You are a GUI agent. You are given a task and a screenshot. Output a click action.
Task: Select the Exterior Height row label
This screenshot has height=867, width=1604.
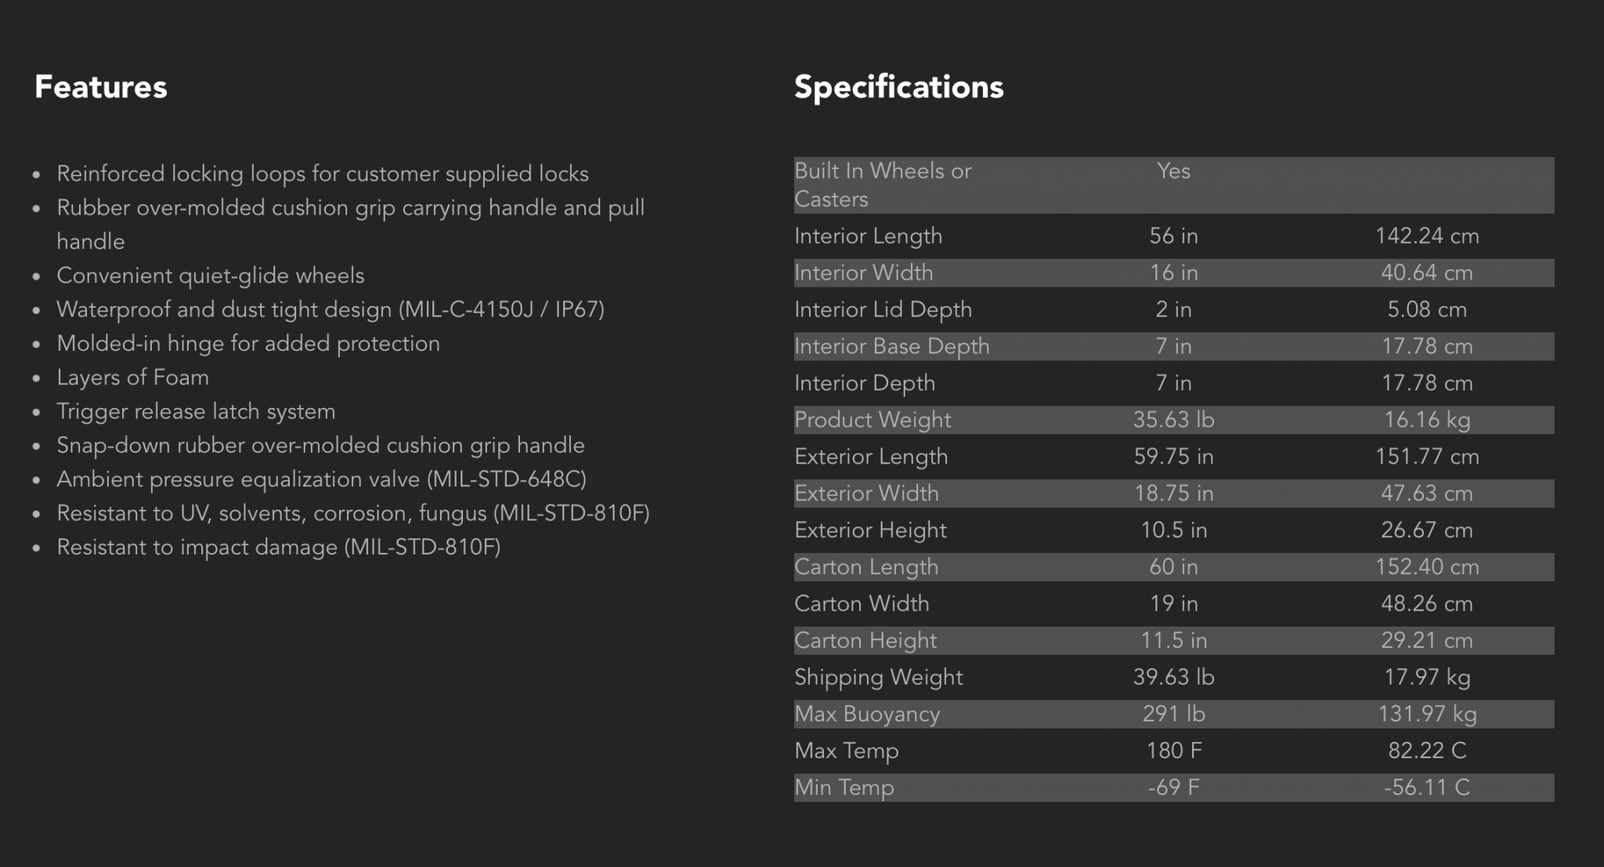(x=870, y=530)
